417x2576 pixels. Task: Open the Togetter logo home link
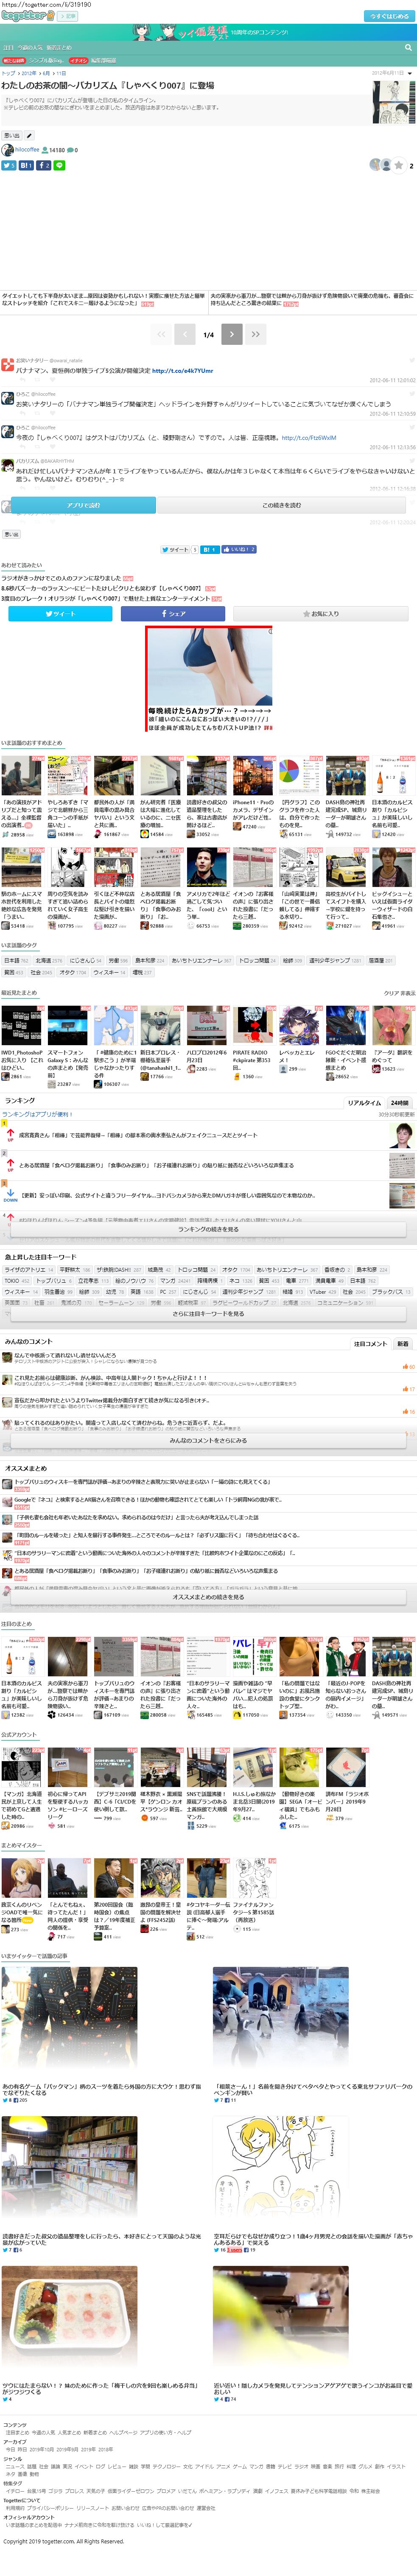[x=27, y=16]
